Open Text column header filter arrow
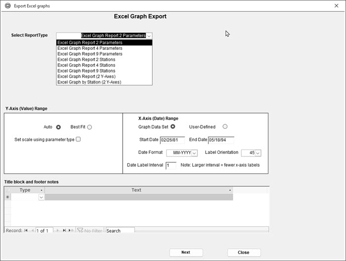 (x=230, y=190)
